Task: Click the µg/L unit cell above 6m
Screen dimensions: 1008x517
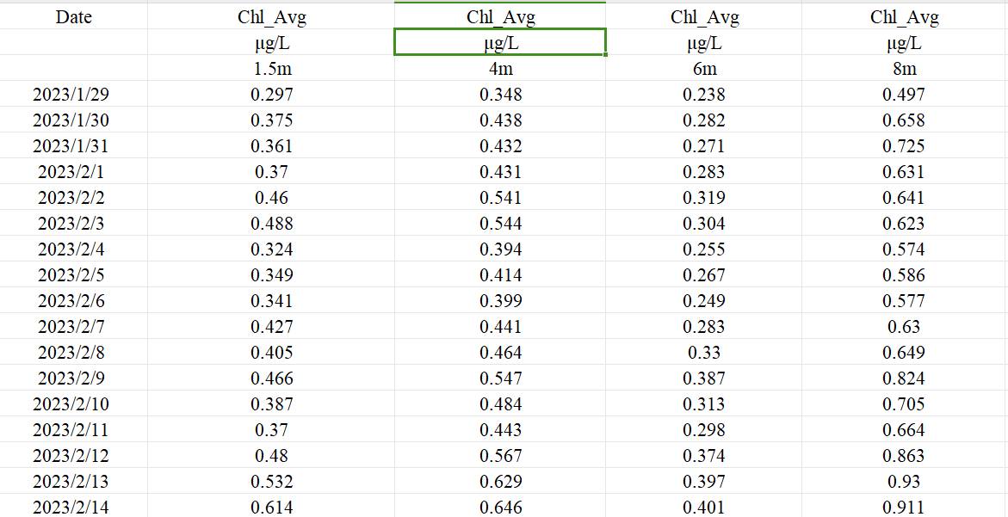Action: pyautogui.click(x=703, y=43)
